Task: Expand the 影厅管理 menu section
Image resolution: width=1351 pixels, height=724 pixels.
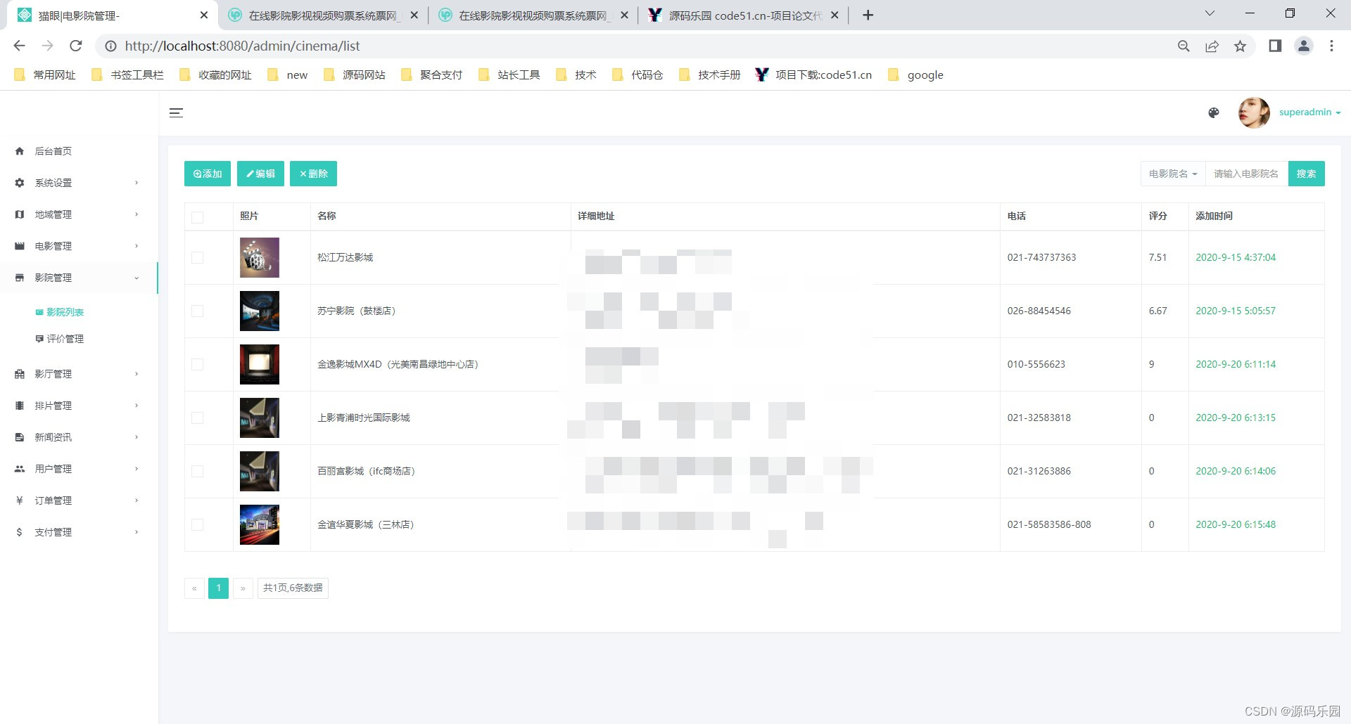Action: (53, 373)
